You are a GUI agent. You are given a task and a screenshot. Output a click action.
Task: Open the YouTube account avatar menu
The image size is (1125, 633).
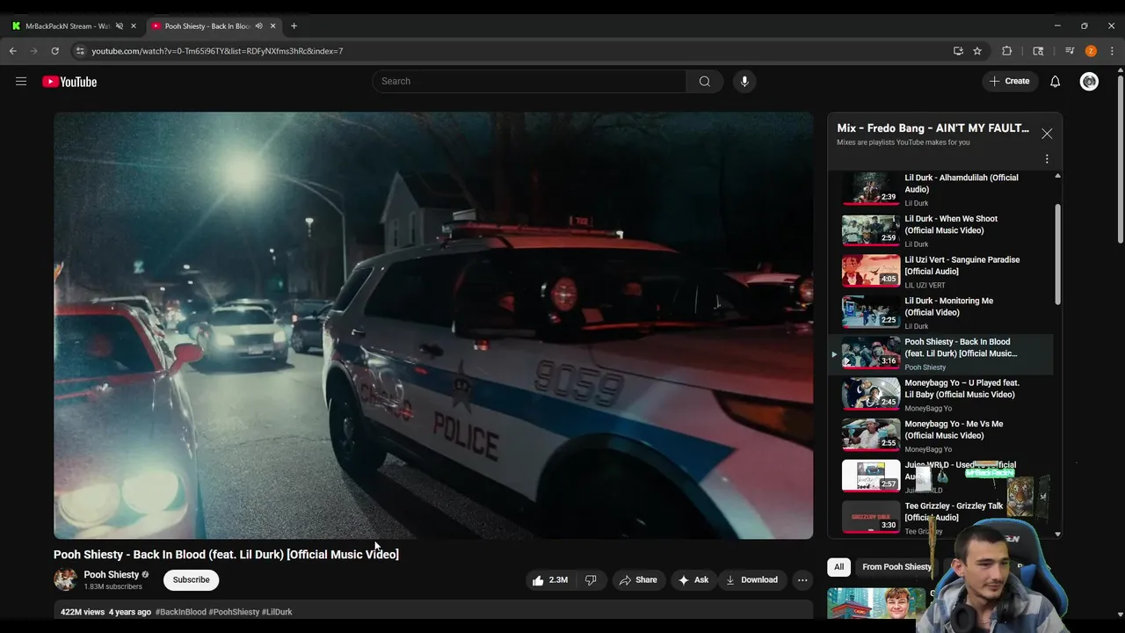tap(1089, 82)
